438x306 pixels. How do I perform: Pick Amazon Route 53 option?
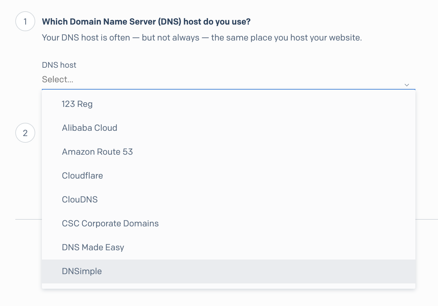(x=229, y=152)
